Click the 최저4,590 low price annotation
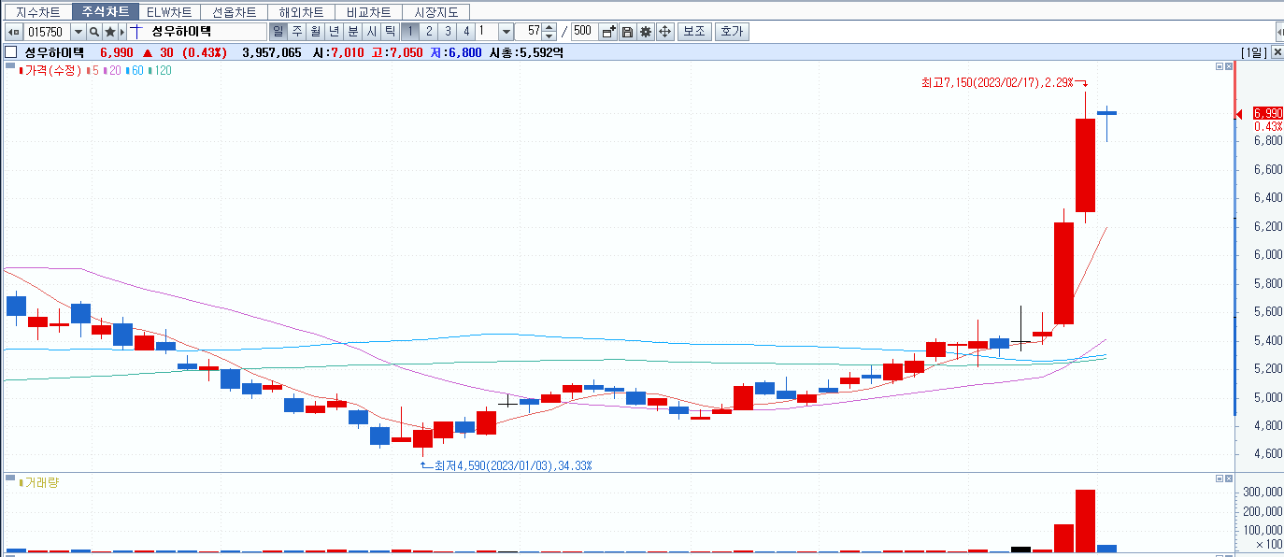Image resolution: width=1284 pixels, height=557 pixels. click(513, 464)
